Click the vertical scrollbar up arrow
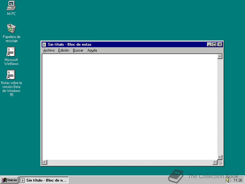The width and height of the screenshot is (245, 184). pyautogui.click(x=220, y=56)
